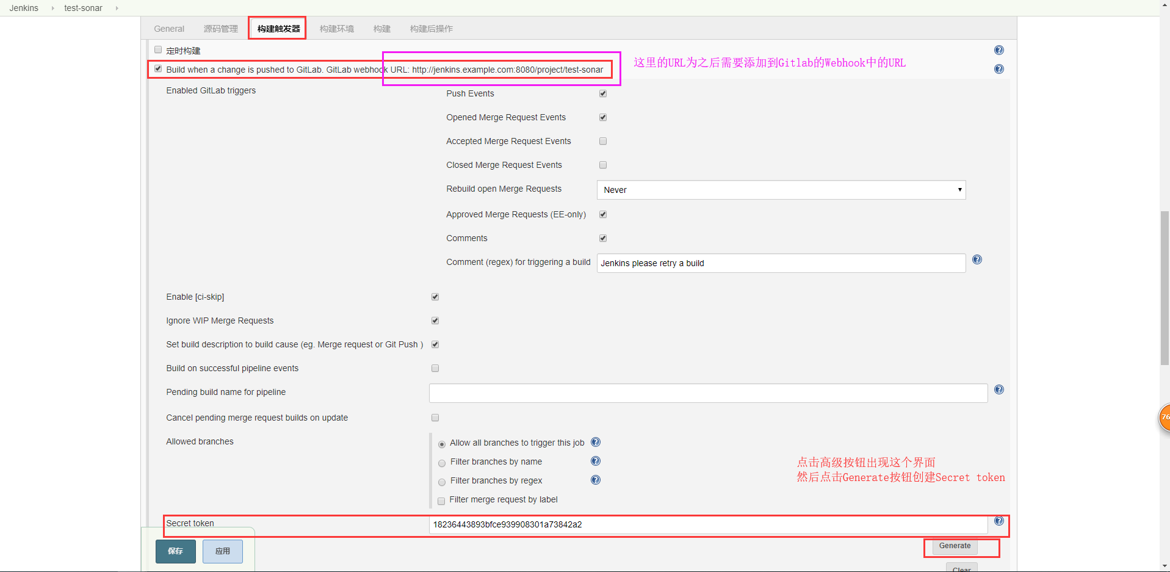The image size is (1170, 572).
Task: Open help for GitLab push build trigger
Action: click(998, 69)
